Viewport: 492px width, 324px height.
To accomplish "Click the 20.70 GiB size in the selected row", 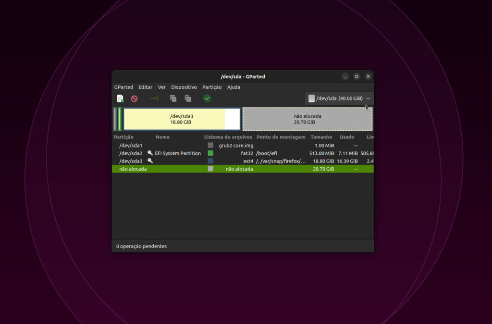I will (323, 169).
